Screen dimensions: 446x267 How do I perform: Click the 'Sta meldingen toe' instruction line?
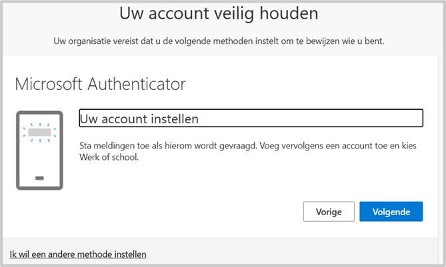click(168, 146)
